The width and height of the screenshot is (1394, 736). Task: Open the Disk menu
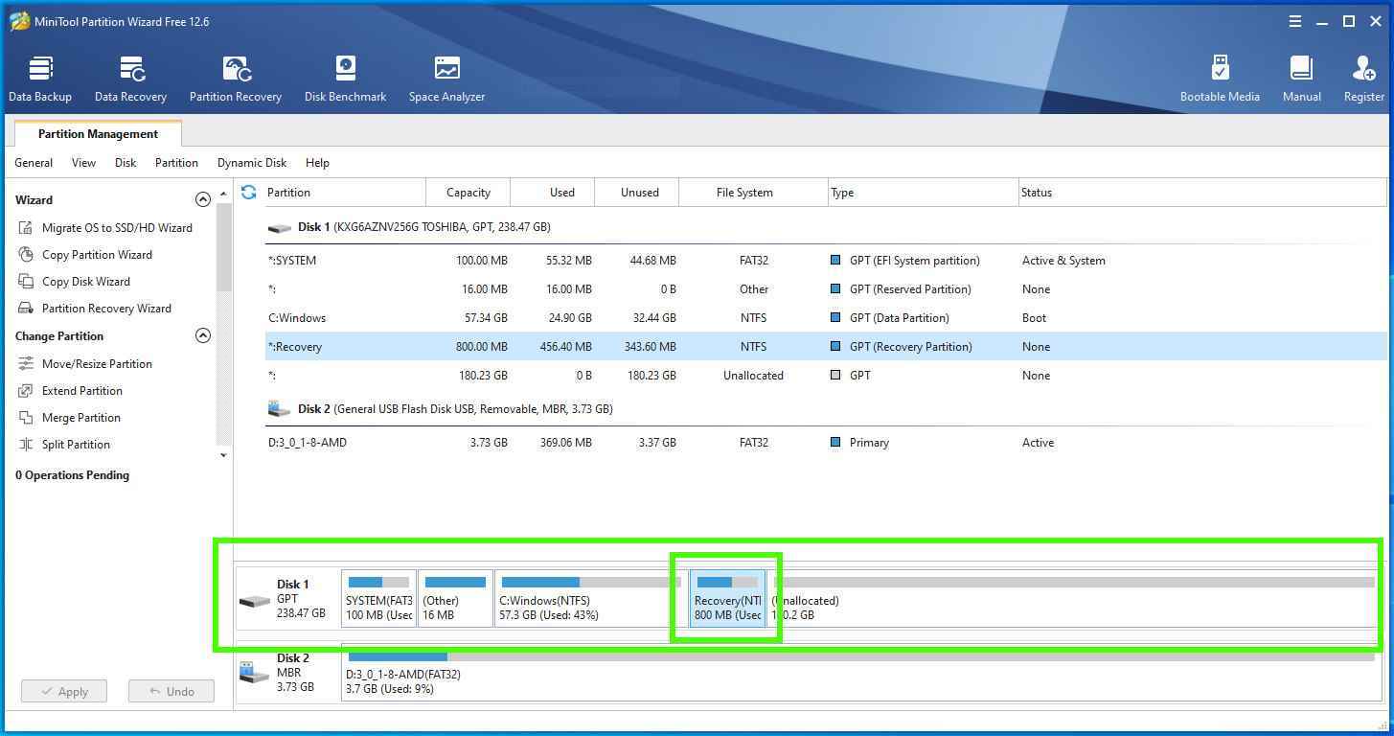click(x=126, y=163)
